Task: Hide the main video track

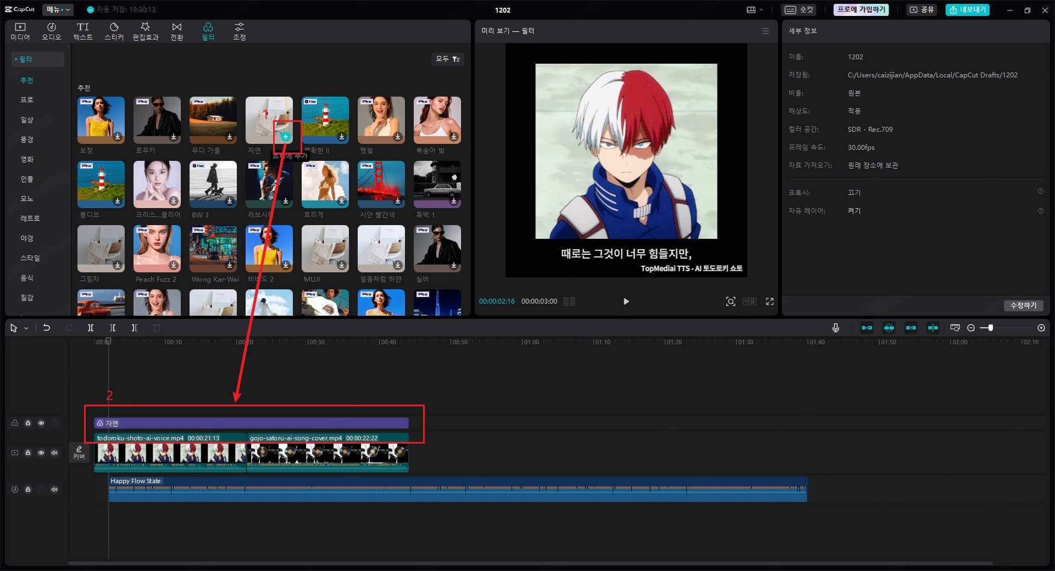Action: (x=41, y=453)
